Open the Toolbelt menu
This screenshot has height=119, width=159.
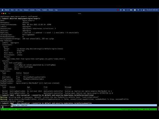coord(44,10)
